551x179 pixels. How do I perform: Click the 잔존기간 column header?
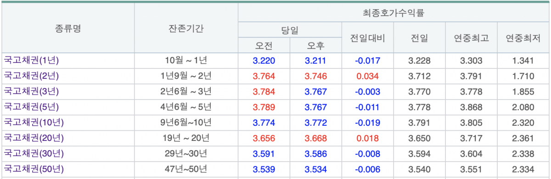tap(186, 28)
